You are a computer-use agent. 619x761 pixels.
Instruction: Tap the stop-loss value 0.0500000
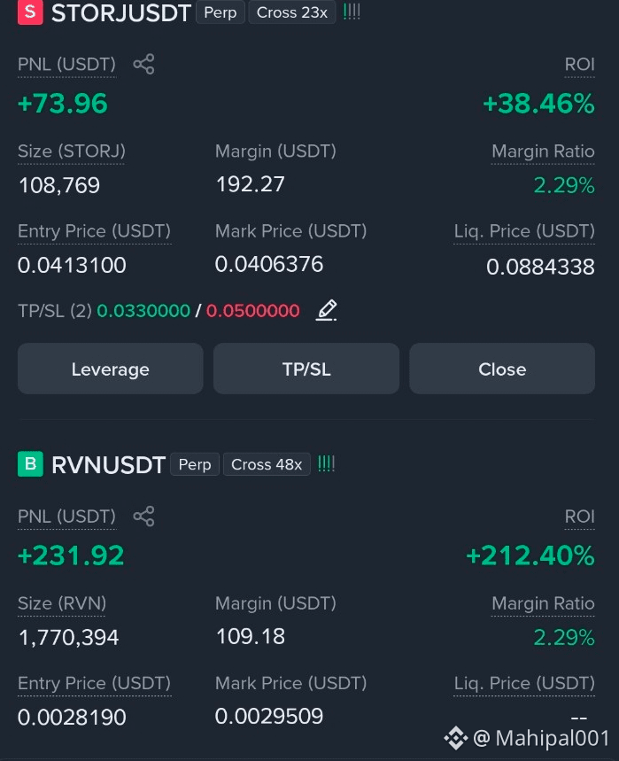coord(252,311)
